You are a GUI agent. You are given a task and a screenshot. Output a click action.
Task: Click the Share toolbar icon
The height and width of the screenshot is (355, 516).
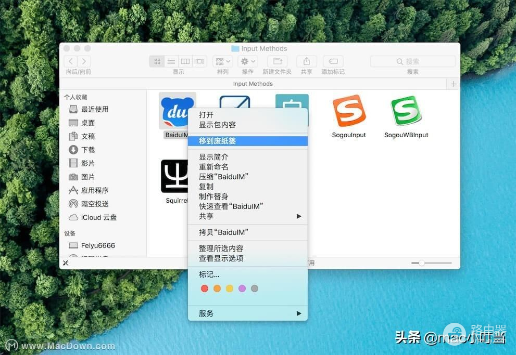(307, 61)
